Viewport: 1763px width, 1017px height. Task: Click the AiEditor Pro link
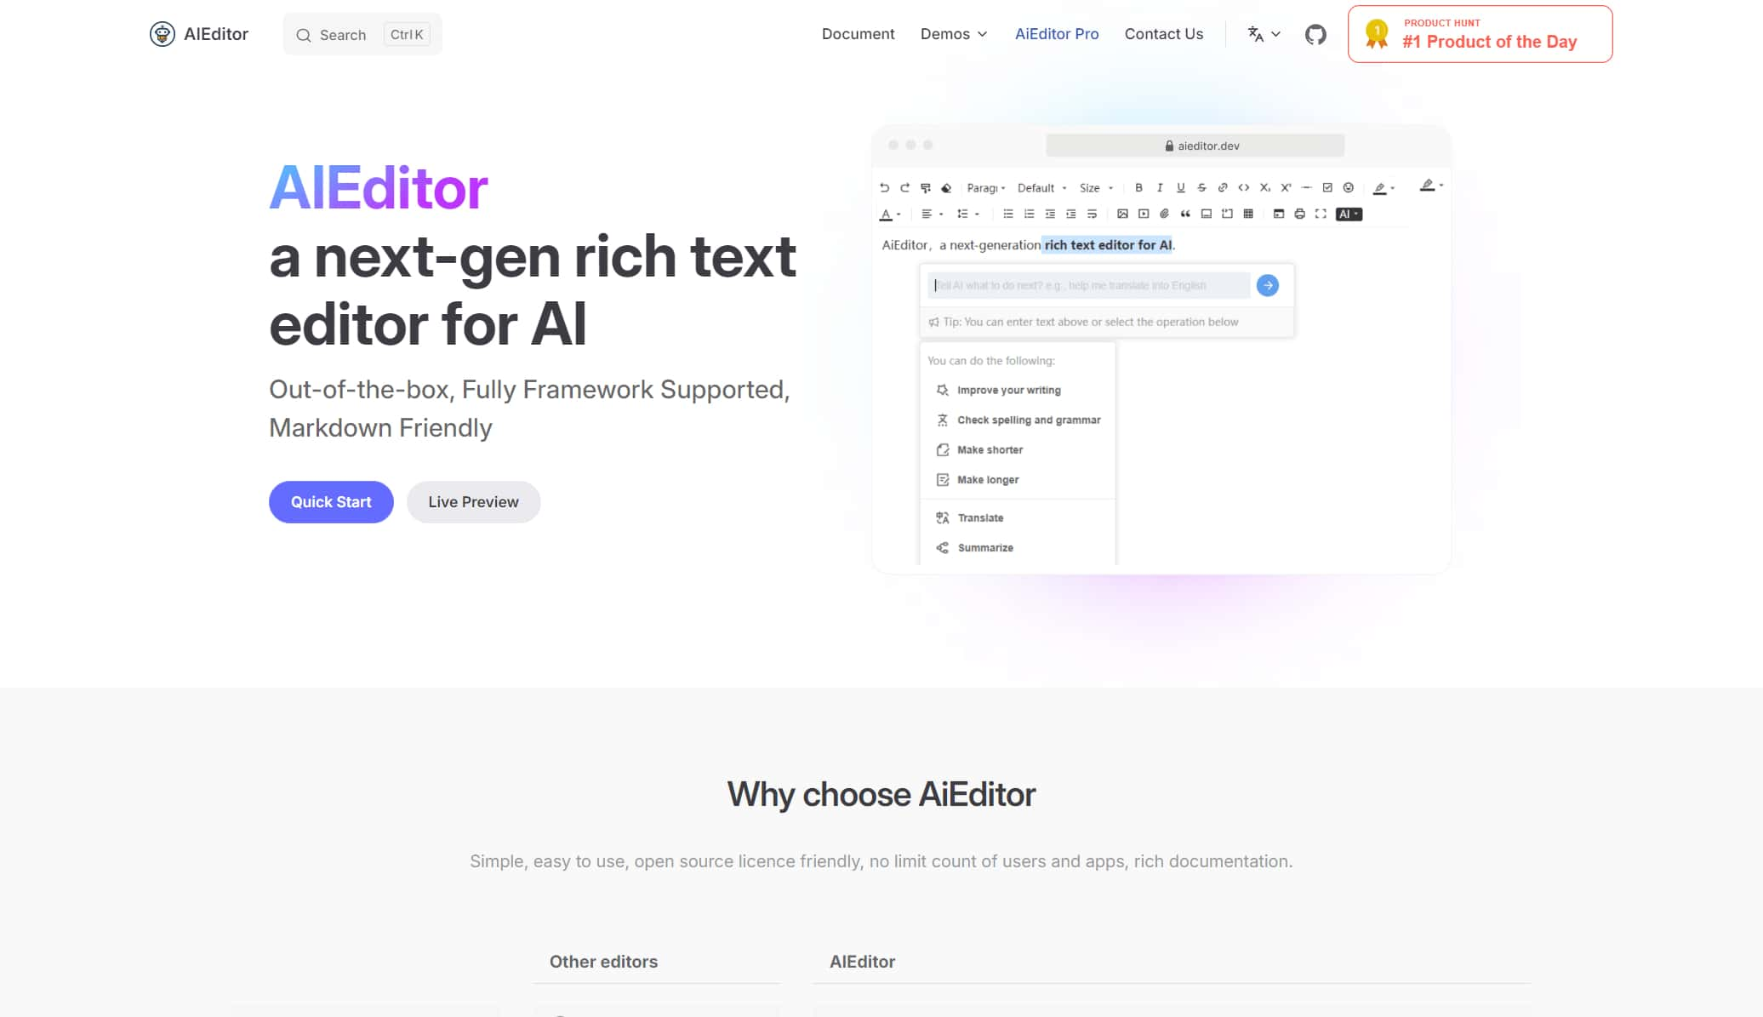coord(1057,34)
